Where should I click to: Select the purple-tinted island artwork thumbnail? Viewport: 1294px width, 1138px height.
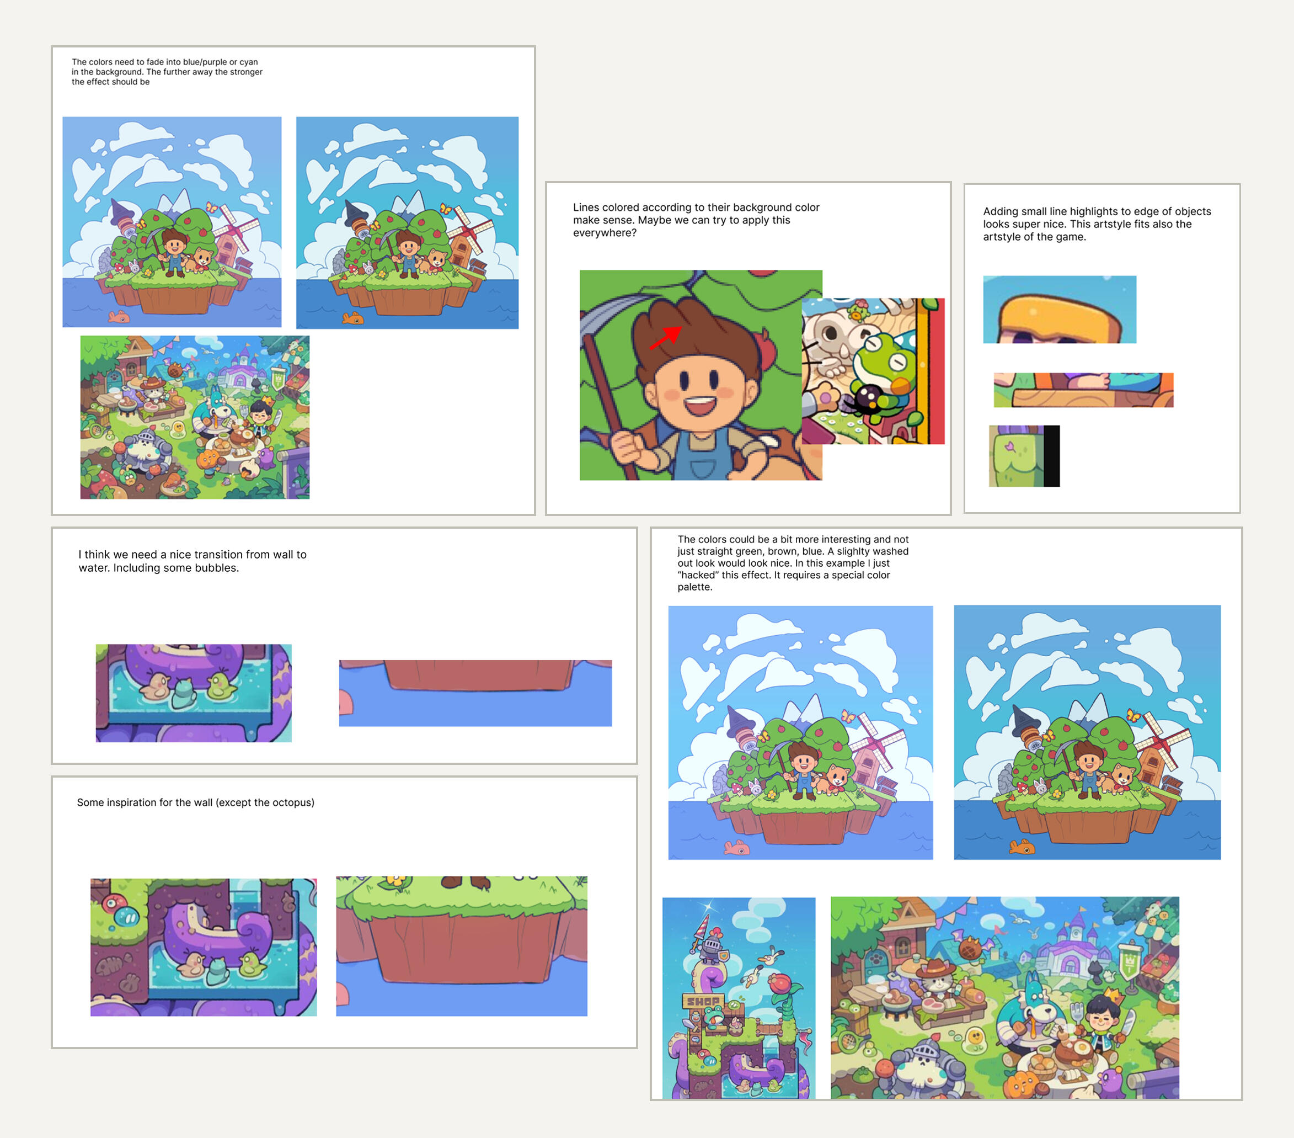point(172,222)
